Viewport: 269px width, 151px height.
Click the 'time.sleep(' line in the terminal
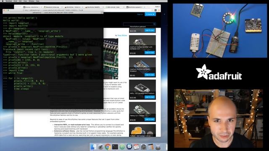coord(21,89)
